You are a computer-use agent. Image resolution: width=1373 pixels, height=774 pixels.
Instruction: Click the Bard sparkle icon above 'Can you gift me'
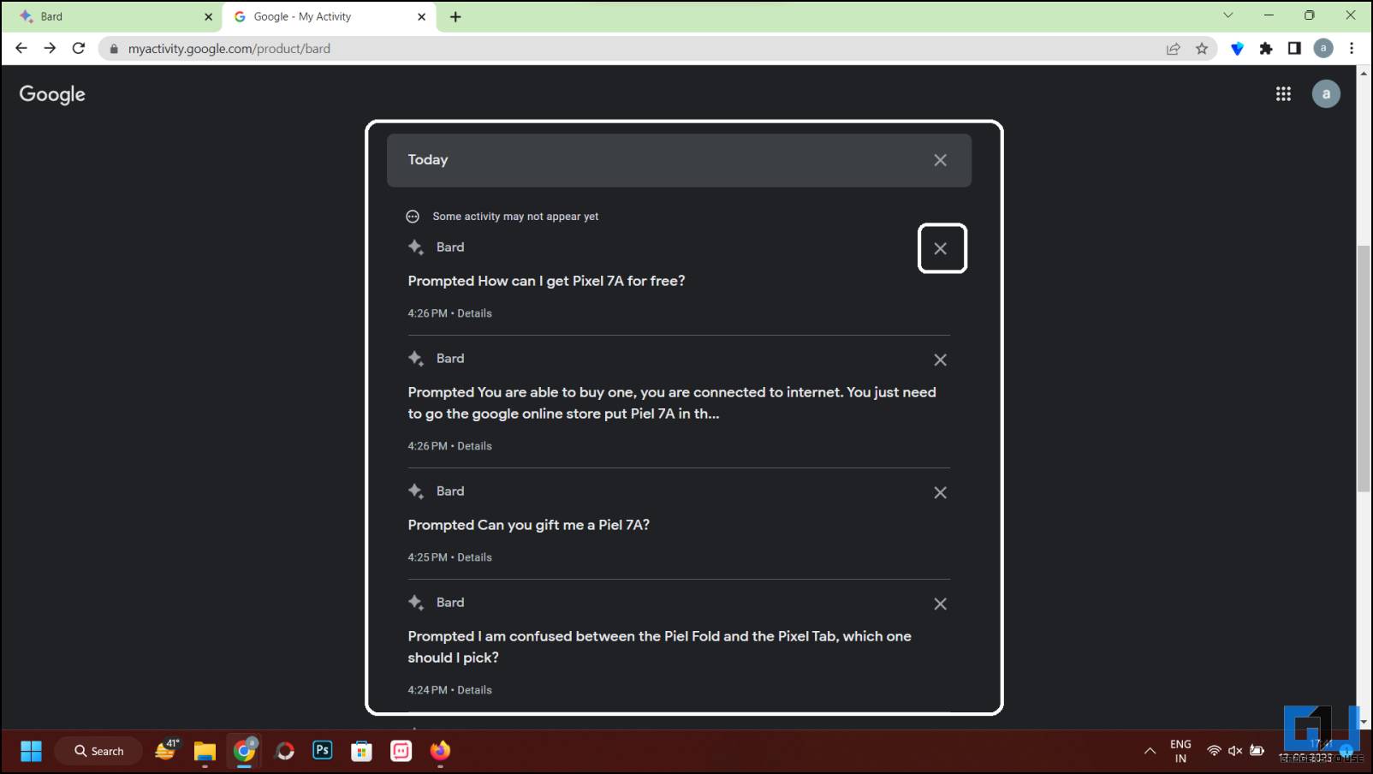coord(416,491)
